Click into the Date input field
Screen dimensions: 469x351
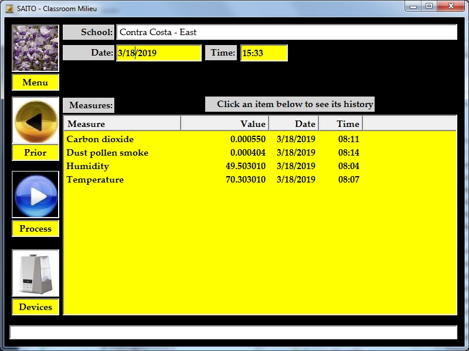click(158, 53)
